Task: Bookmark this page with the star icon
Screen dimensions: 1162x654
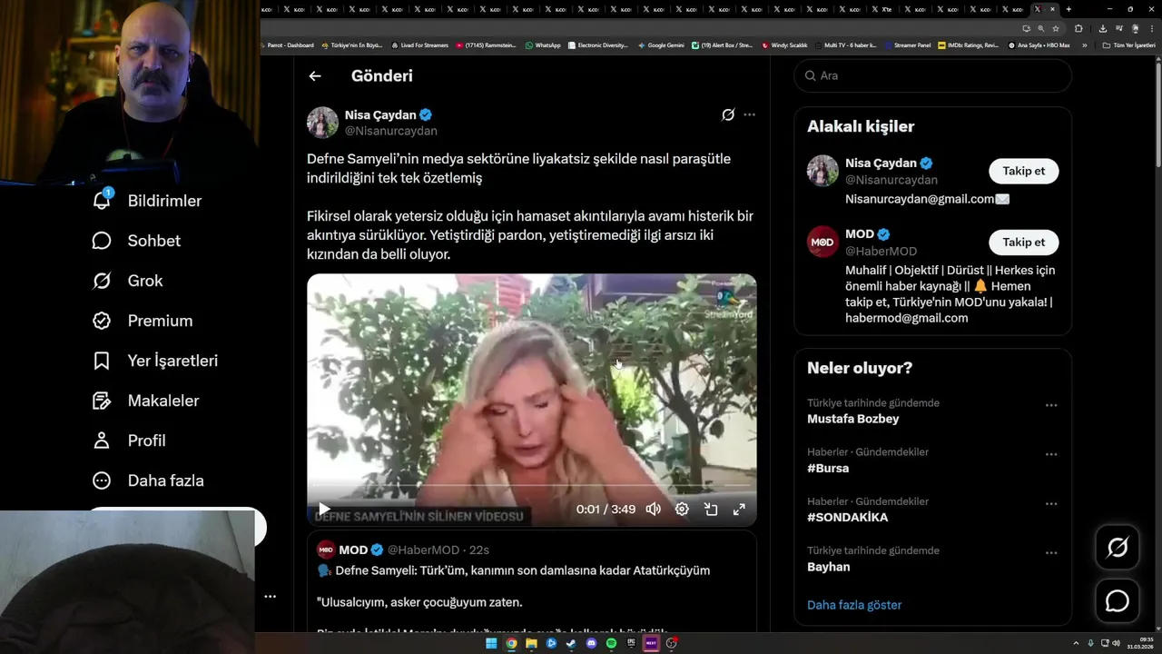Action: pos(1056,28)
